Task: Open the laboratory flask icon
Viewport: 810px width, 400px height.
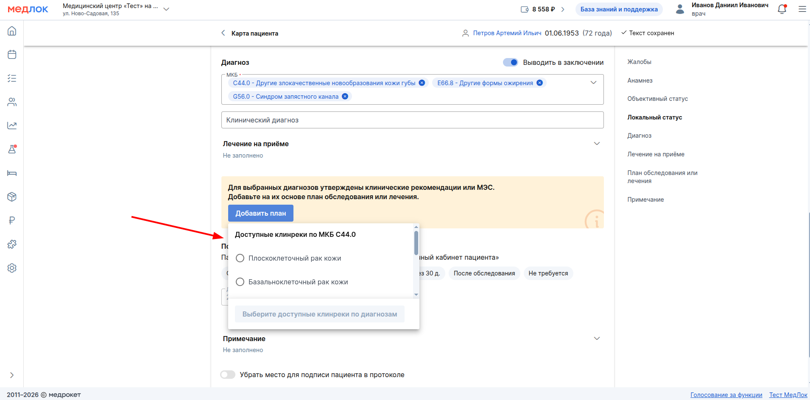Action: [12, 149]
